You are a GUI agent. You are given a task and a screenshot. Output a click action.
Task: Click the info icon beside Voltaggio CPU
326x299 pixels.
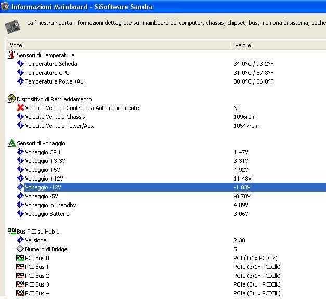pos(20,152)
